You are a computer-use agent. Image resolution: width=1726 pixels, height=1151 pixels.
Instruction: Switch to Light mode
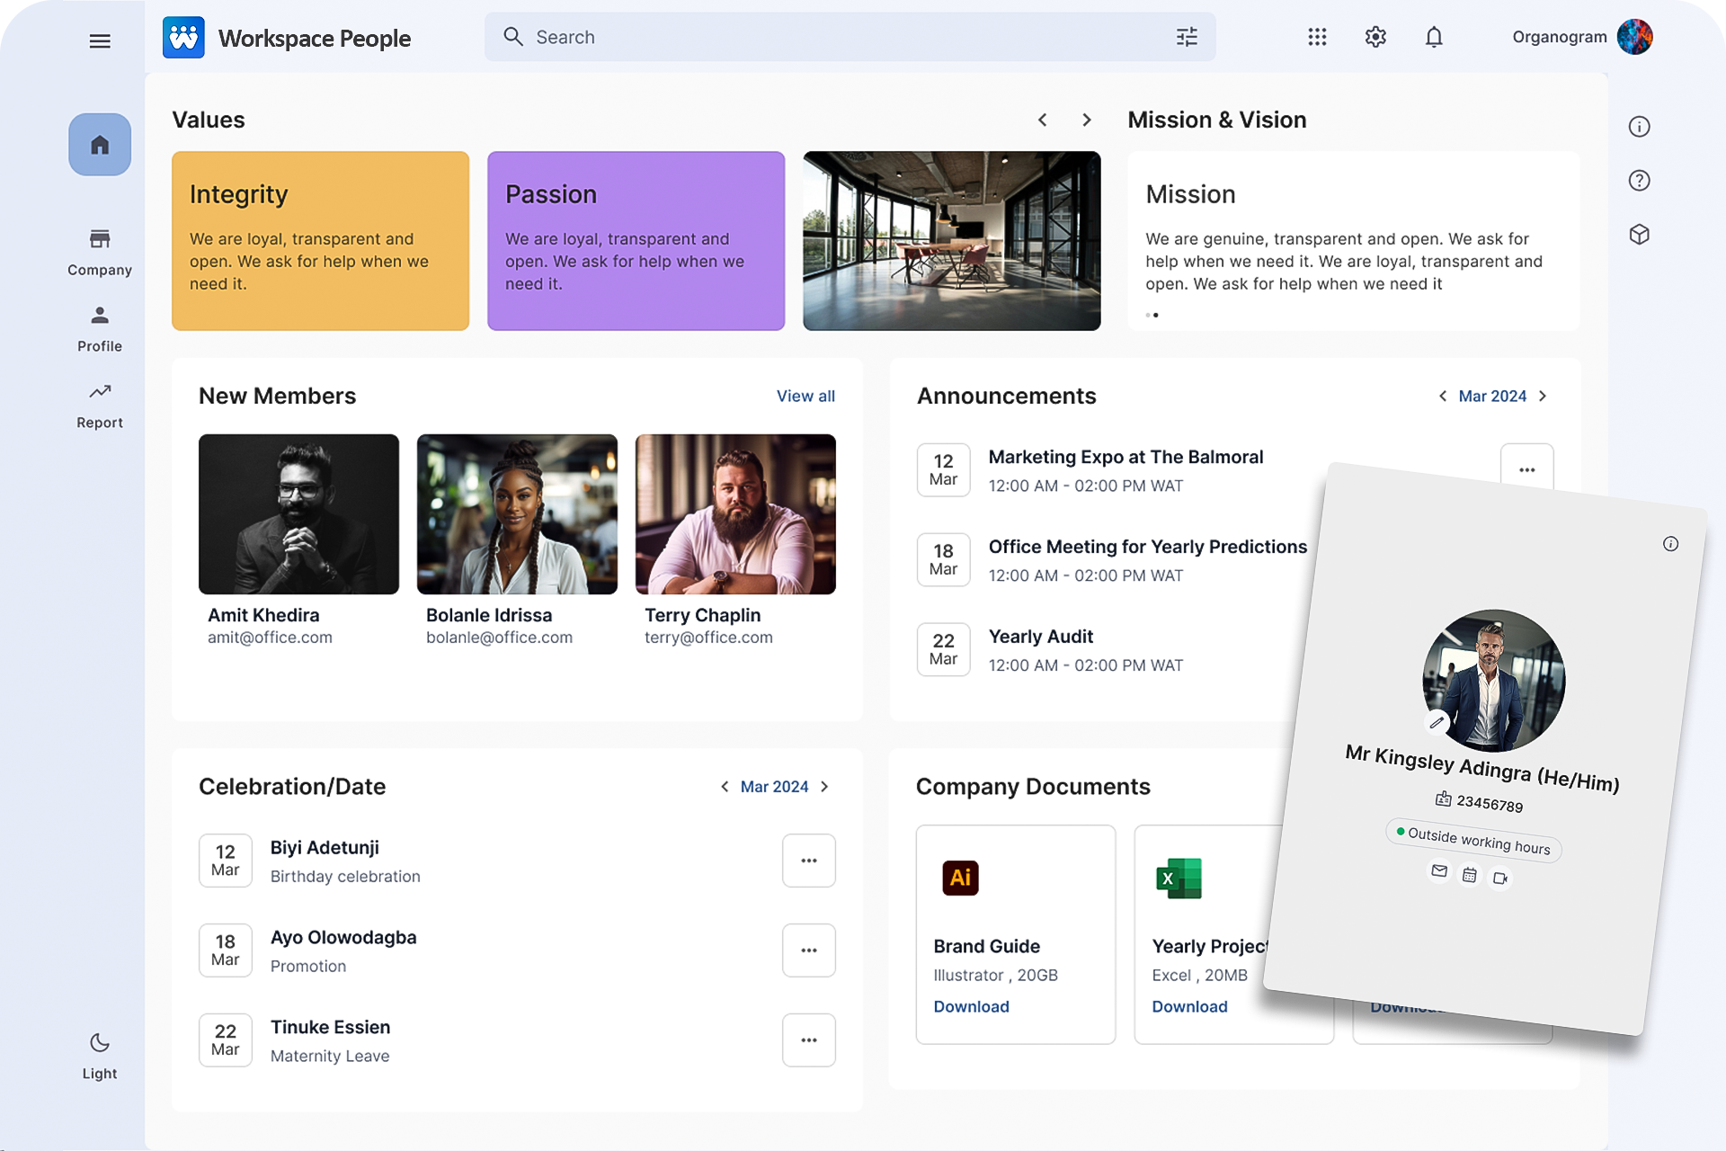pyautogui.click(x=99, y=1054)
